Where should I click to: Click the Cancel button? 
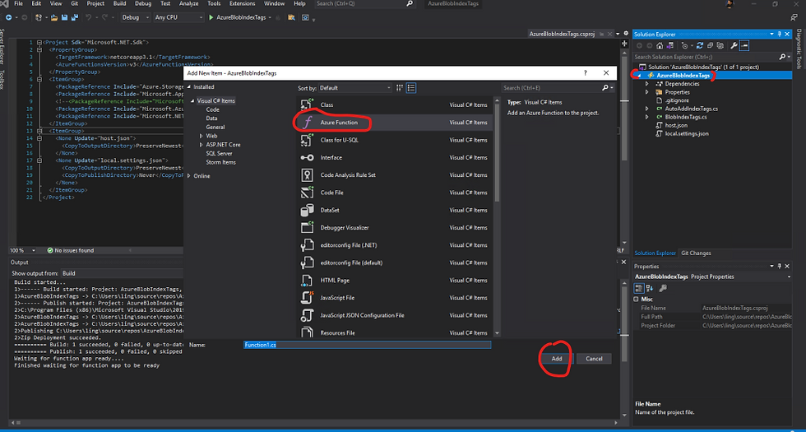click(x=594, y=359)
